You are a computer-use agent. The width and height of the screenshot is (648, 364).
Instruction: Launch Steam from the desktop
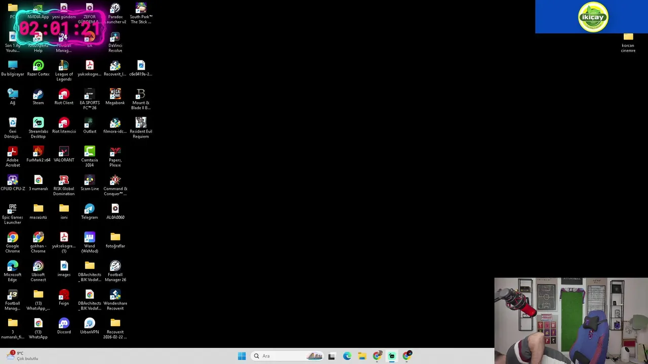point(38,97)
